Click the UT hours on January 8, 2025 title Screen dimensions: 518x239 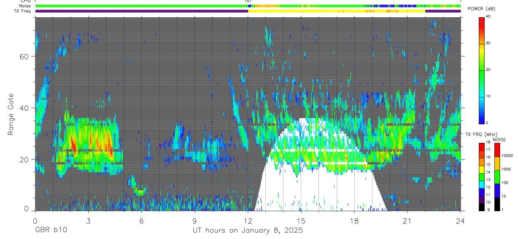[x=248, y=231]
